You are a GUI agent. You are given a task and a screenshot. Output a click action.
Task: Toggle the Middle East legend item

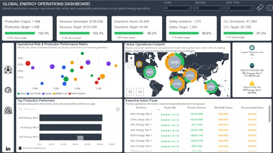click(60, 93)
